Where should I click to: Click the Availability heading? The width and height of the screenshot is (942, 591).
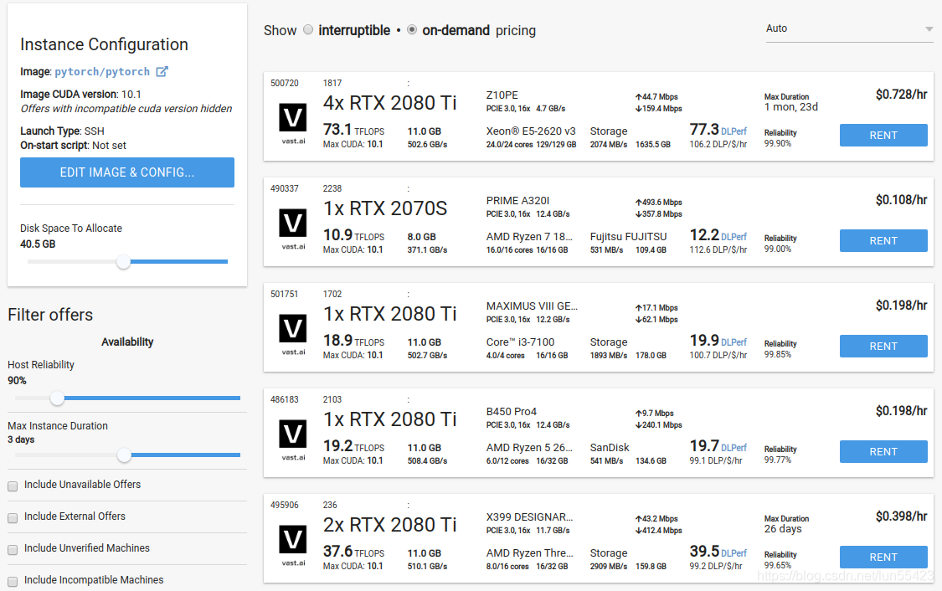(x=127, y=342)
